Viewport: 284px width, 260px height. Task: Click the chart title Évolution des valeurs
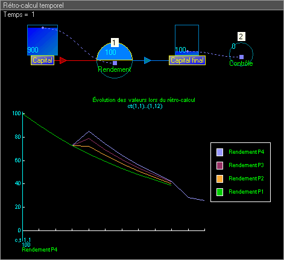pyautogui.click(x=144, y=100)
